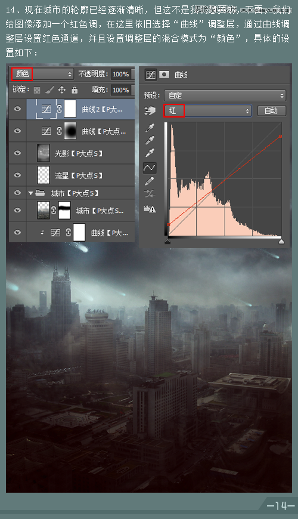The height and width of the screenshot is (519, 298).
Task: Hide the 曲线2 layer
Action: 17,109
